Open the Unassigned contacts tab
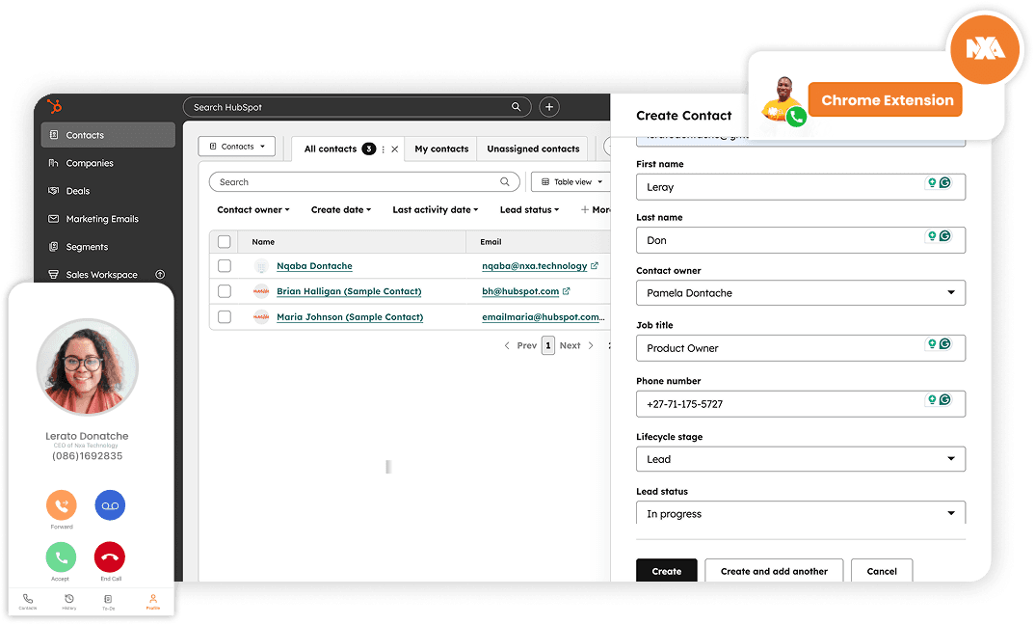Viewport: 1035px width, 624px height. [533, 149]
